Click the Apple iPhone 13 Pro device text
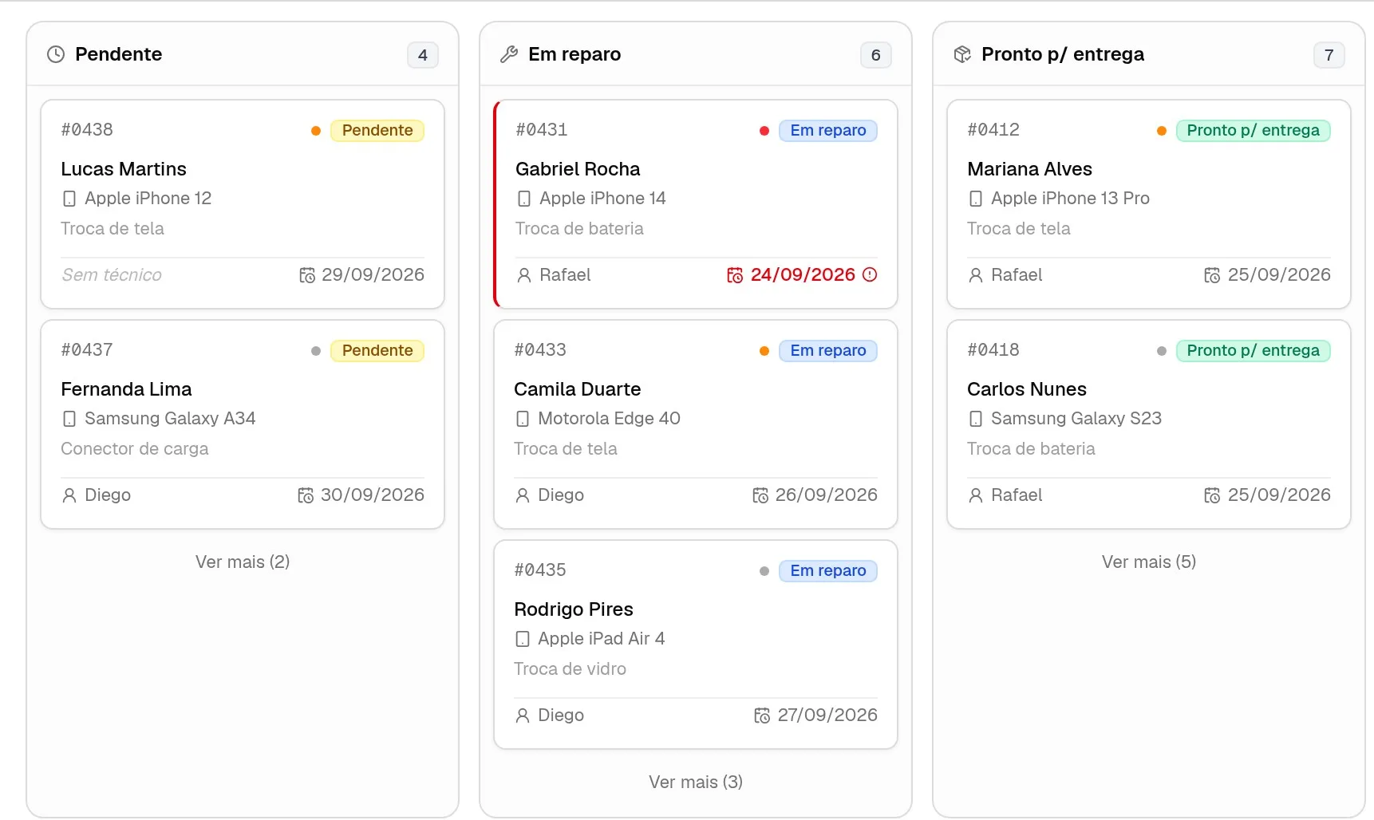 point(1070,199)
